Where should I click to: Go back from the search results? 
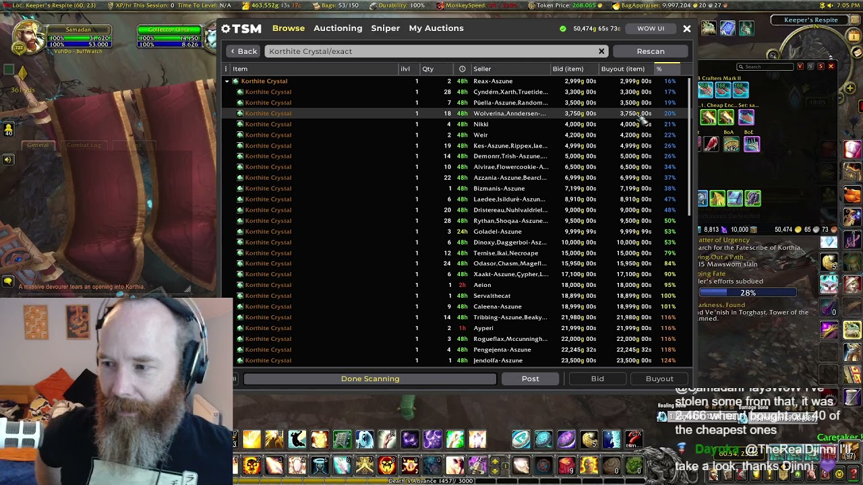pyautogui.click(x=243, y=51)
